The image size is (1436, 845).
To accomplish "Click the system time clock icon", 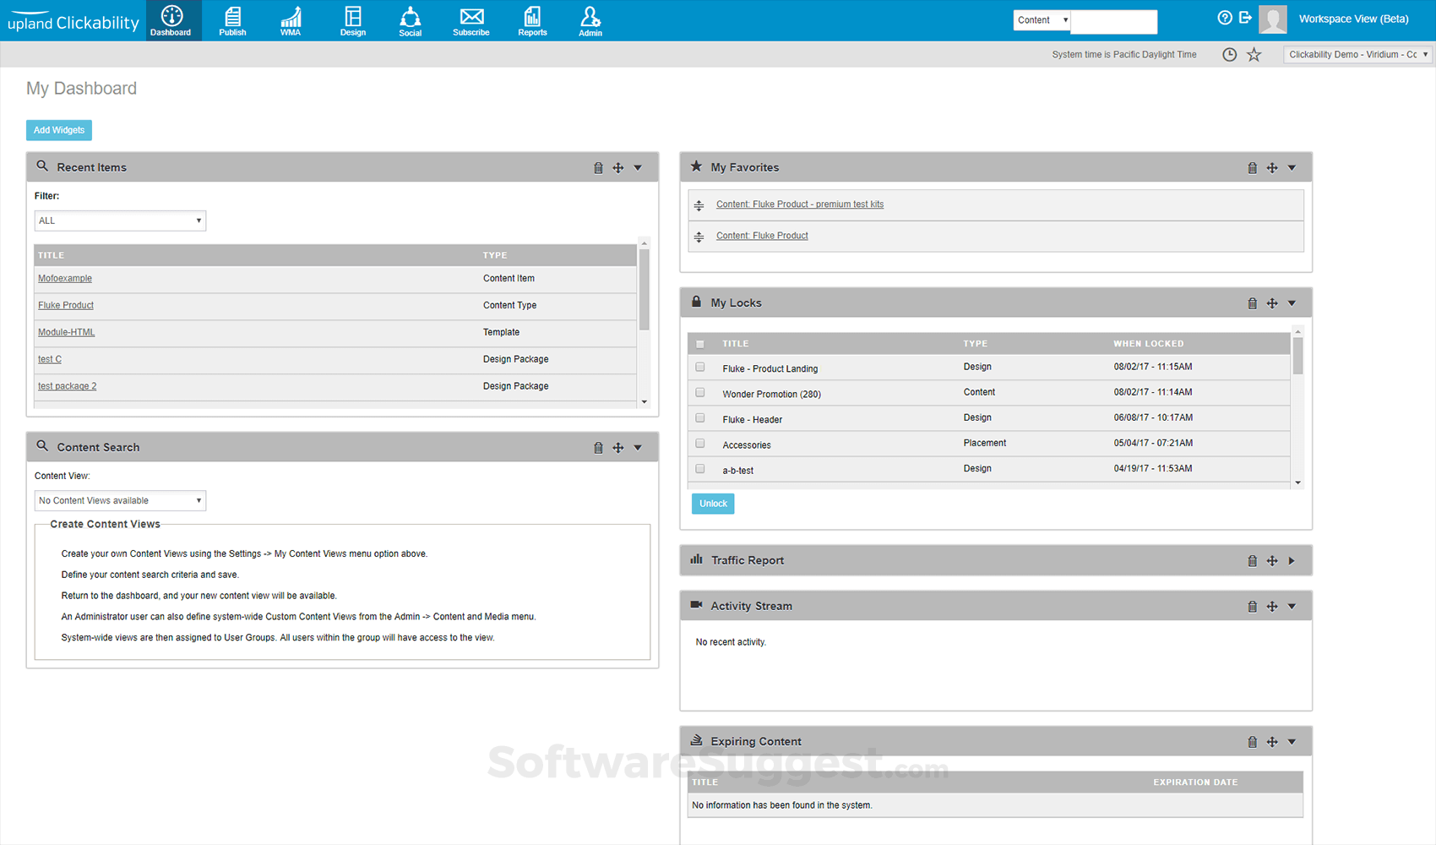I will click(1229, 54).
